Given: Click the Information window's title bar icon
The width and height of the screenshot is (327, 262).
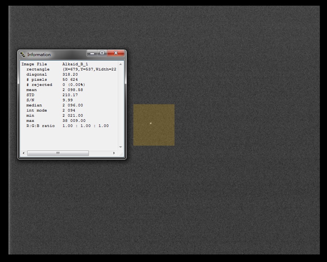Looking at the screenshot, I should [23, 55].
